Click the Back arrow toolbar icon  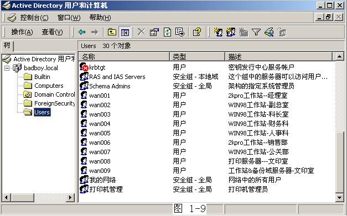pyautogui.click(x=82, y=32)
